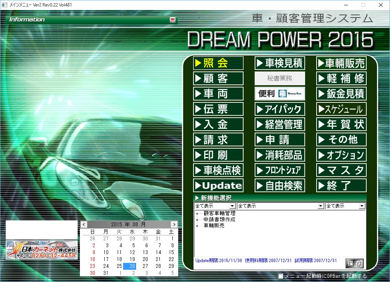Open the 車両 vehicle menu
This screenshot has height=282, width=390.
pyautogui.click(x=218, y=94)
